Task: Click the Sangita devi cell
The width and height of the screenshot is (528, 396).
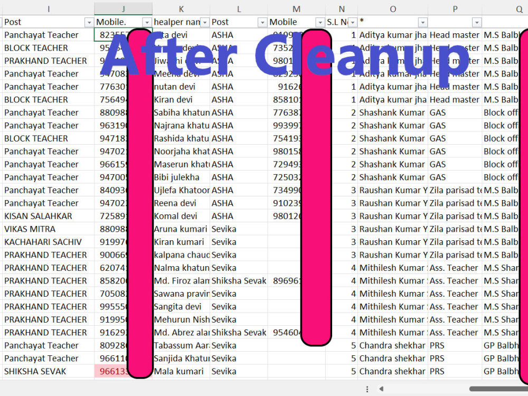Action: pyautogui.click(x=181, y=307)
